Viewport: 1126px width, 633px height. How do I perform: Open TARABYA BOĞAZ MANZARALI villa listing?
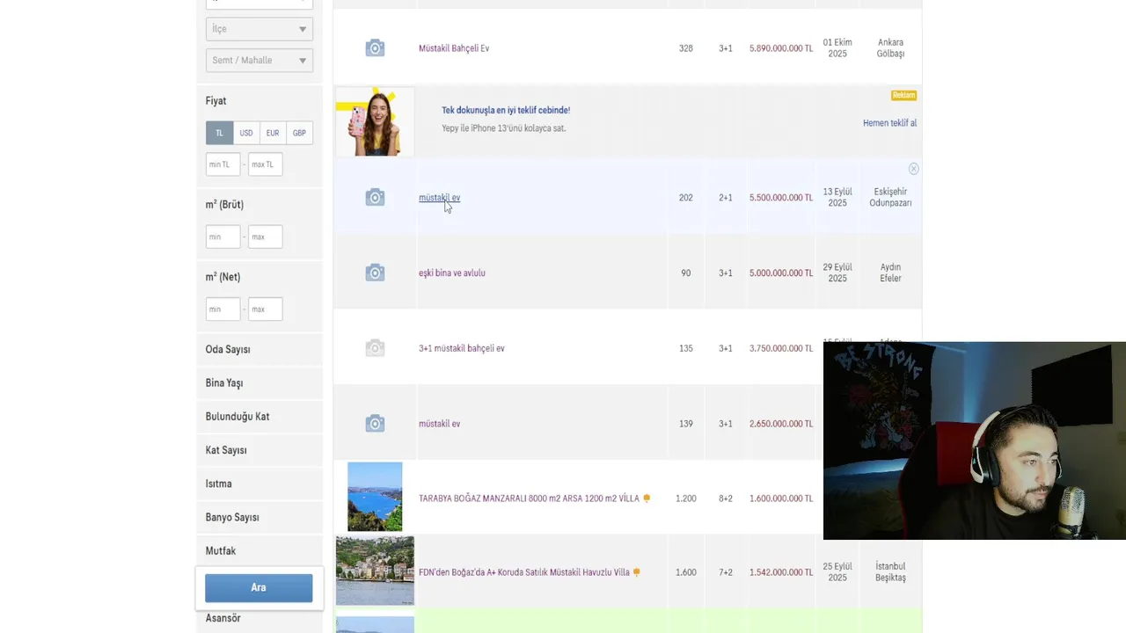(529, 498)
